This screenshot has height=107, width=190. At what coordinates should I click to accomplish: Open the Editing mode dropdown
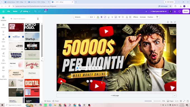25,11
